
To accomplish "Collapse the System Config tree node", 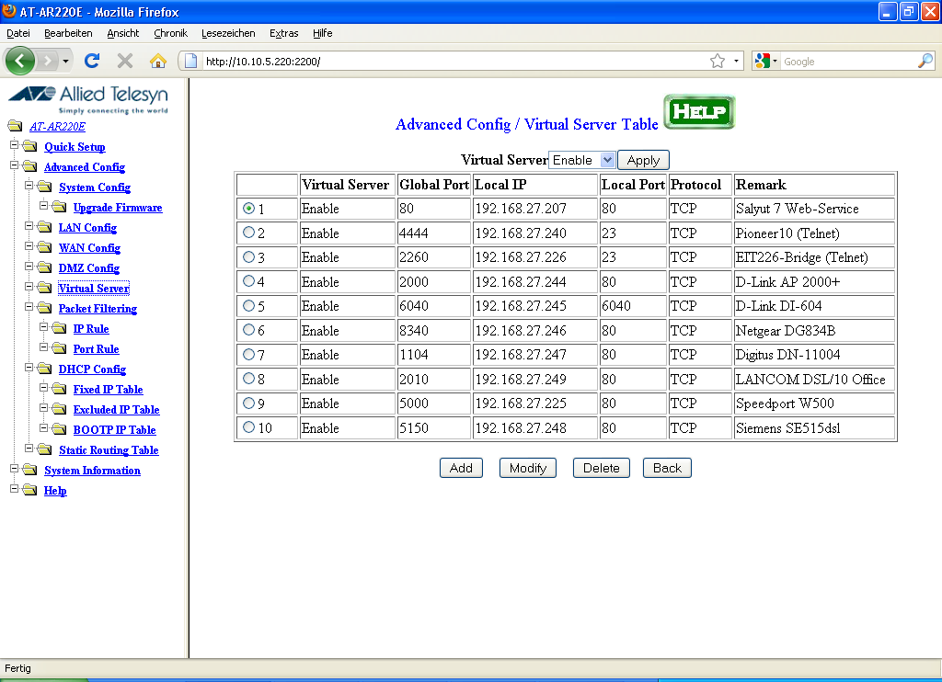I will [x=29, y=186].
